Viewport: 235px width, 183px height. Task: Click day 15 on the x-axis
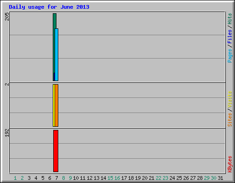110,178
